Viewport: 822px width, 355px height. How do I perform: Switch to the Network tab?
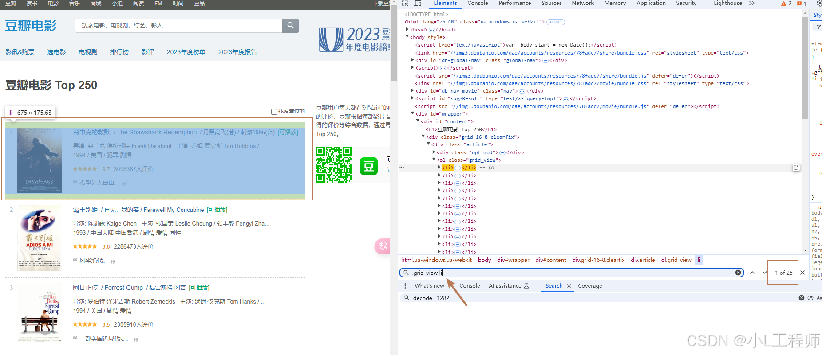583,3
